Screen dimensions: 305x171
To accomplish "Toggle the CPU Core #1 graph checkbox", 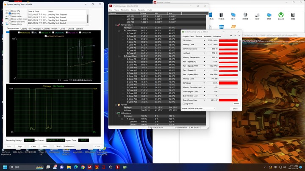I will pyautogui.click(x=40, y=33).
